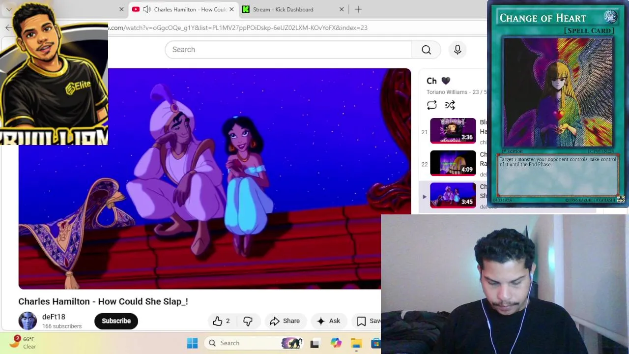Select the currently playing 3:45 playlist thumbnail
629x354 pixels.
click(x=453, y=196)
